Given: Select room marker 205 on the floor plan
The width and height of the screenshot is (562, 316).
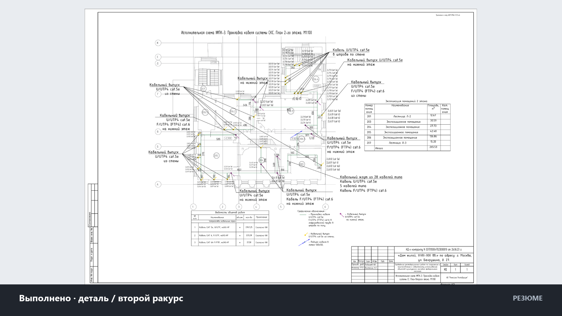Looking at the screenshot, I should click(x=216, y=156).
